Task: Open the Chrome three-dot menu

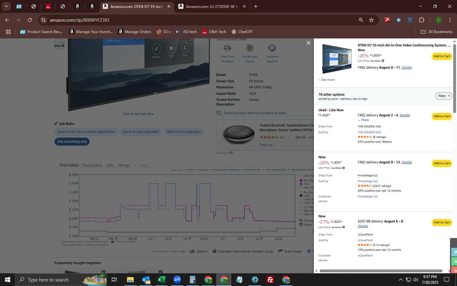Action: [450, 20]
